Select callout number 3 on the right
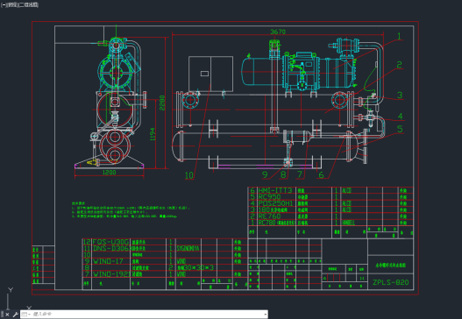 400,96
